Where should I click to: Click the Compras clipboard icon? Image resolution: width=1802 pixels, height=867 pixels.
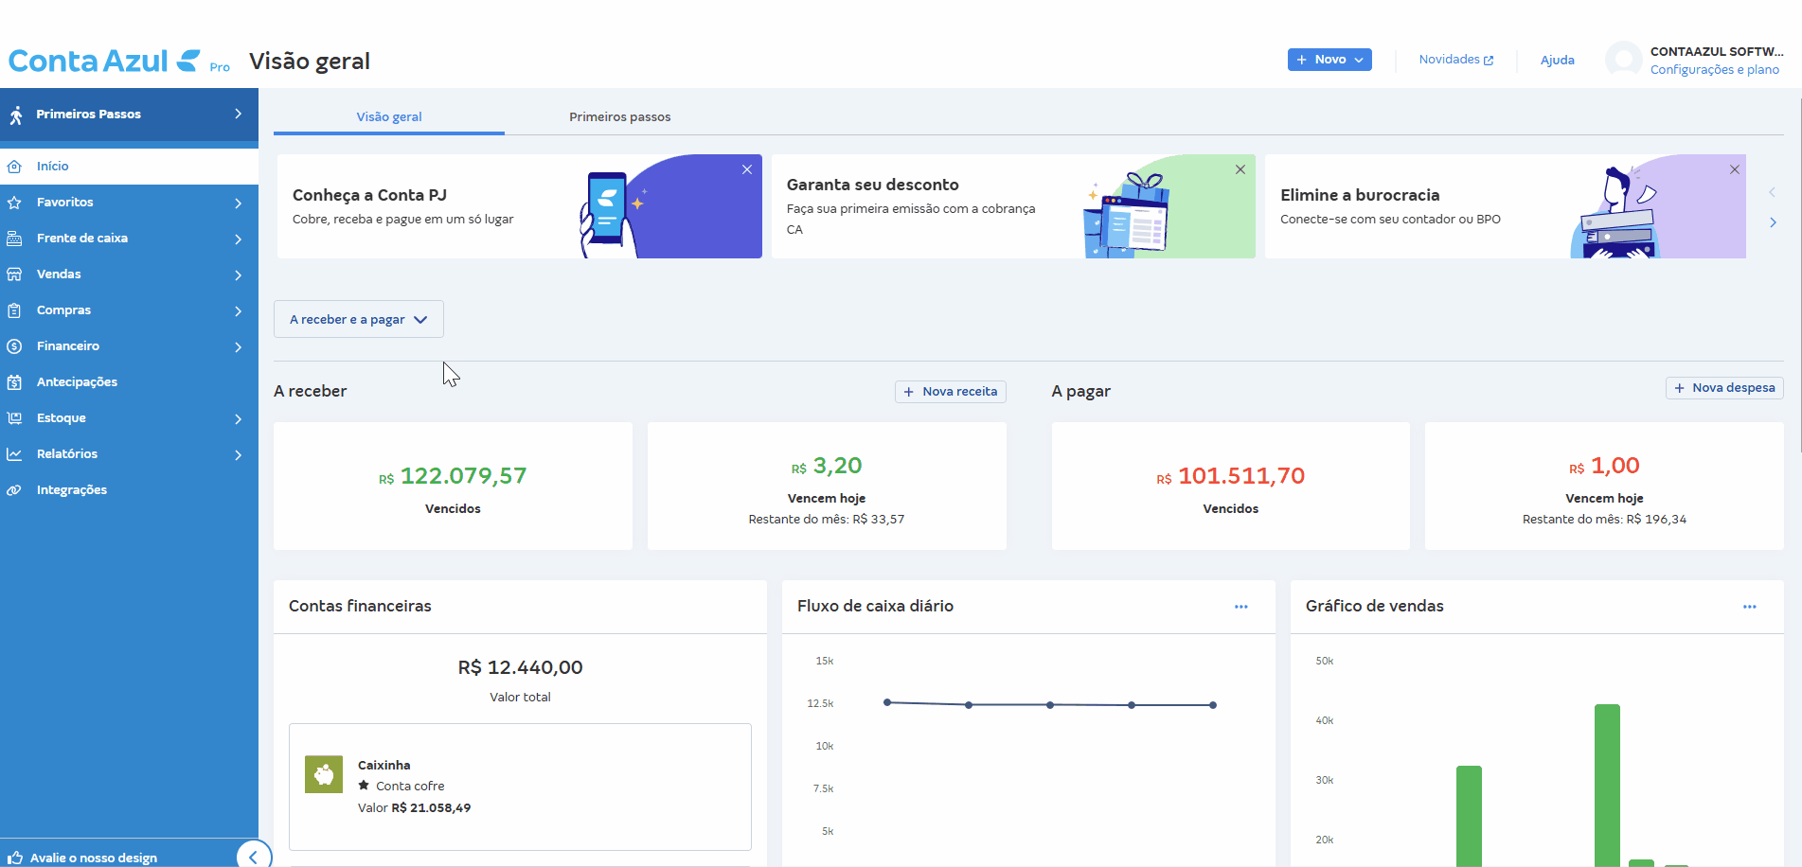(x=14, y=310)
